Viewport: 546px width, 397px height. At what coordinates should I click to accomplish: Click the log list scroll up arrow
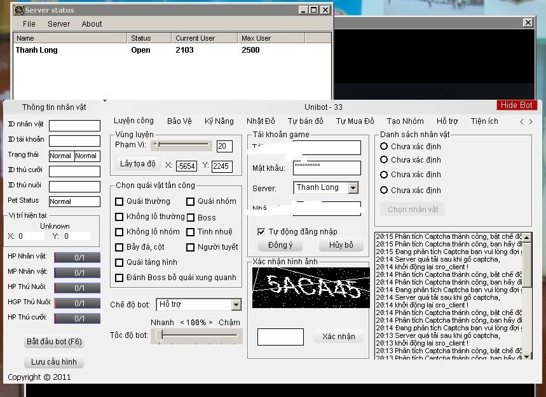(527, 238)
